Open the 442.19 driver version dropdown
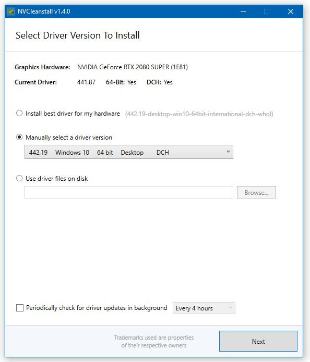This screenshot has height=362, width=310. click(x=129, y=152)
